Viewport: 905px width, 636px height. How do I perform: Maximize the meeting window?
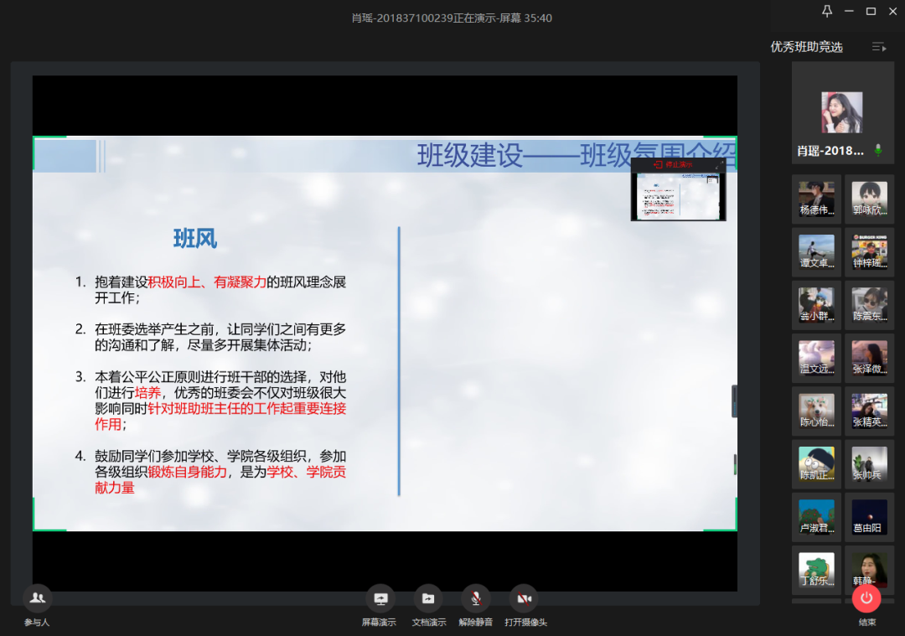871,11
